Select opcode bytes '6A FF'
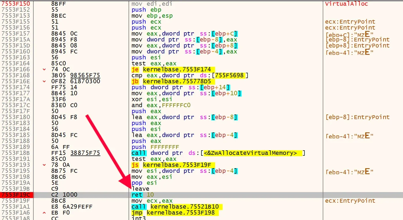This screenshot has height=220, width=403. click(x=60, y=147)
